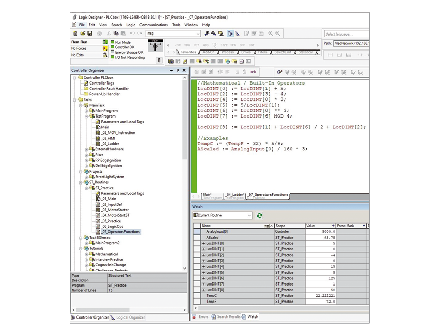The width and height of the screenshot is (439, 335).
Task: Click the lock icon beside No Edits
Action: 105,55
